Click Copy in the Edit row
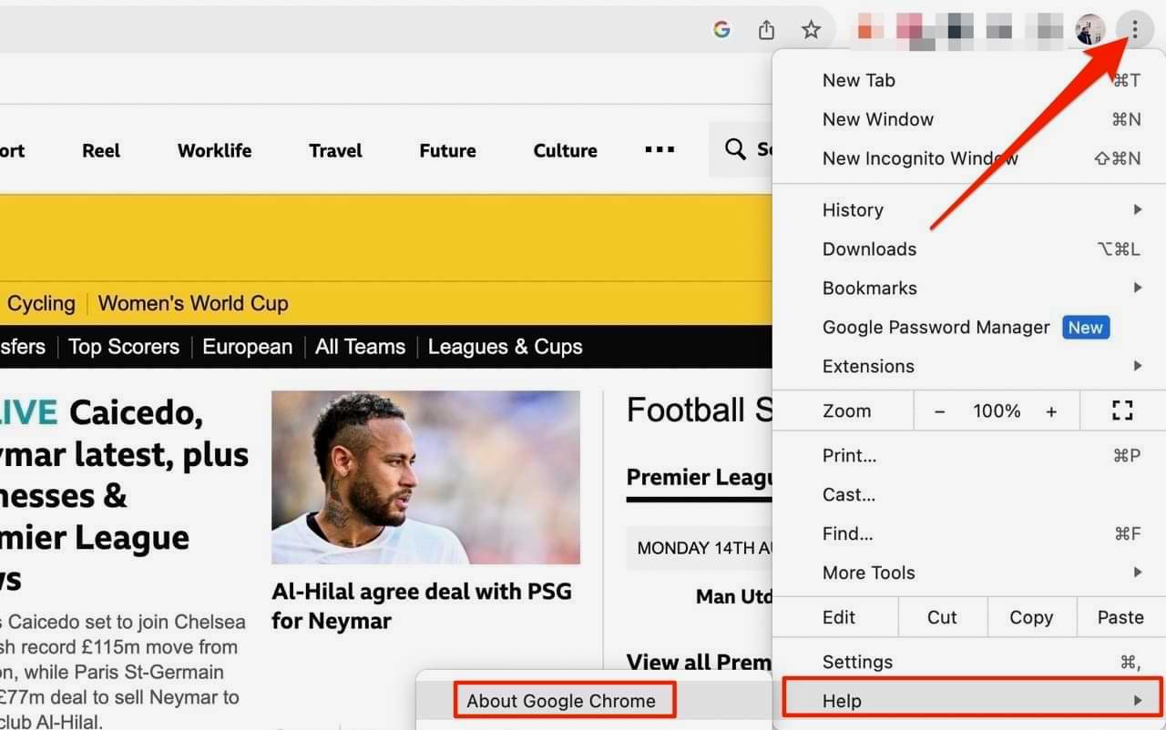Screen dimensions: 1166x730 [x=1031, y=617]
